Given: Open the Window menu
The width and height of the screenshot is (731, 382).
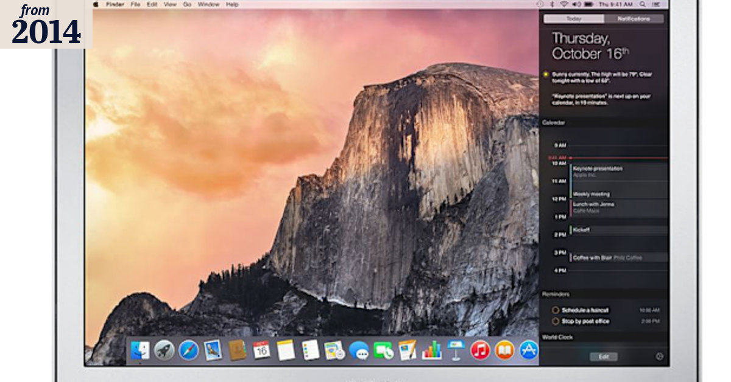Looking at the screenshot, I should tap(209, 4).
